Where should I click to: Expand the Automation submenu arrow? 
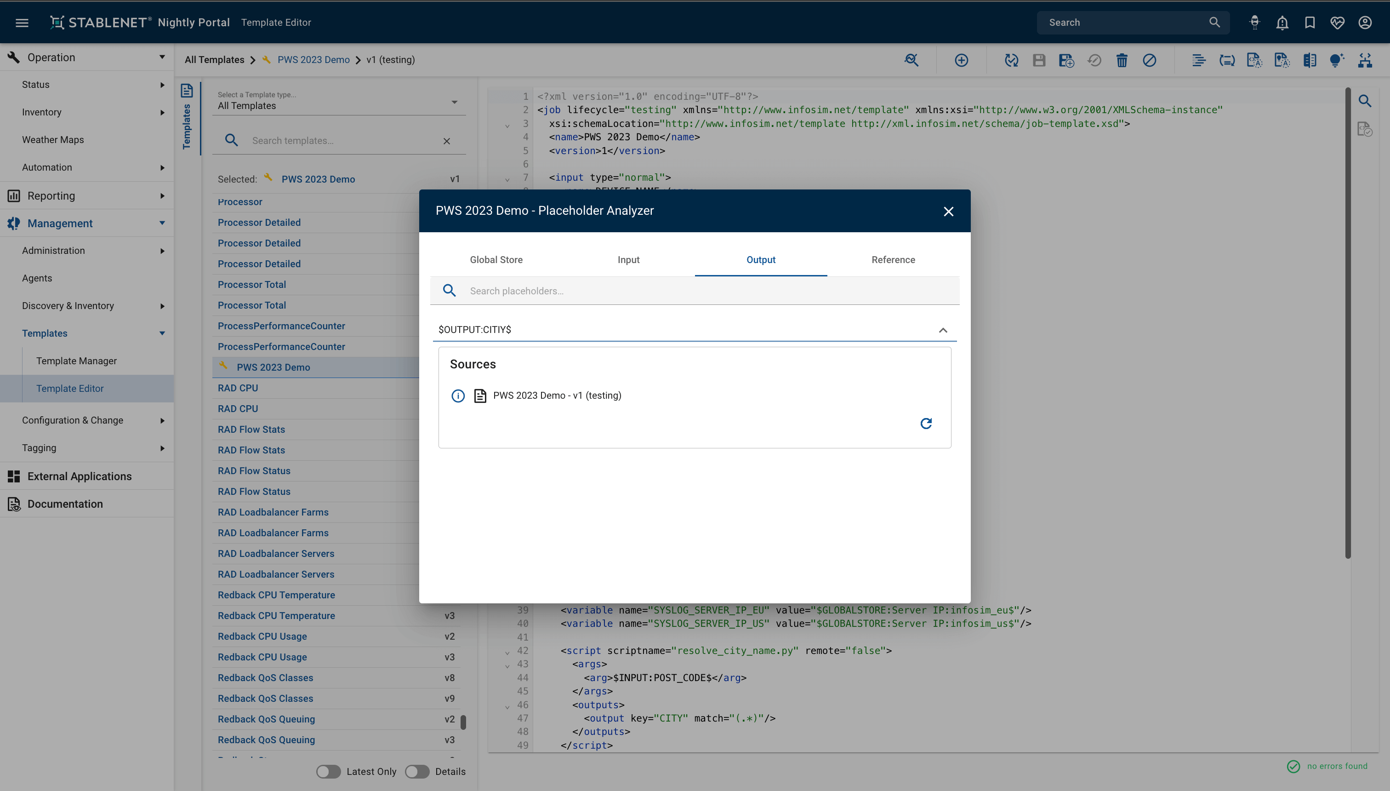tap(162, 168)
